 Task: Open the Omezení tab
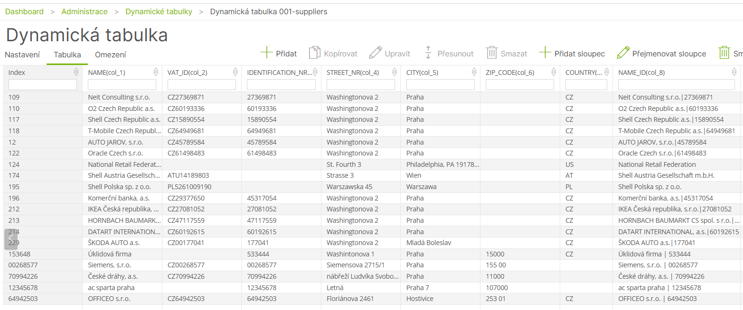click(111, 55)
